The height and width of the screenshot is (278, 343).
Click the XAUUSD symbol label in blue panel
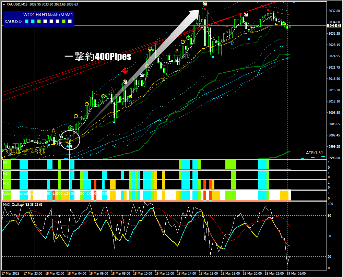13,21
